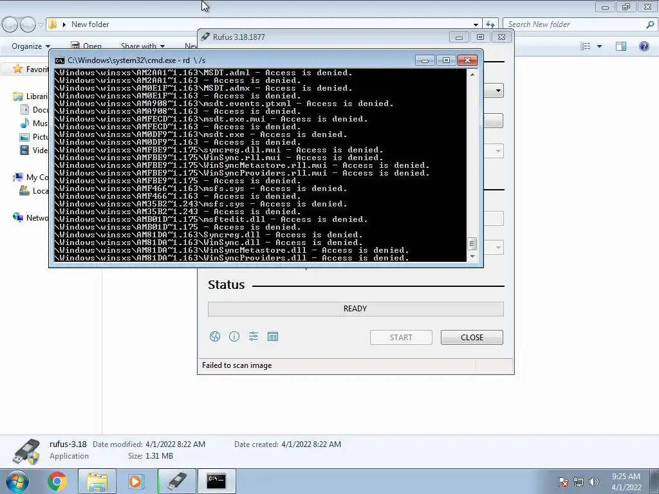Refresh the Explorer address bar
The height and width of the screenshot is (494, 659).
coord(490,24)
